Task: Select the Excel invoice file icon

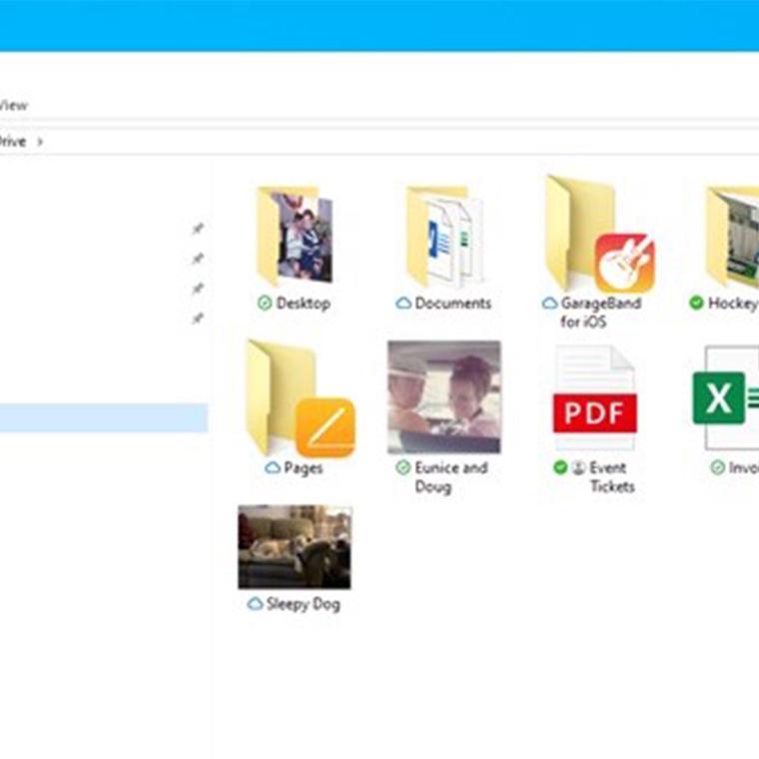Action: click(727, 397)
